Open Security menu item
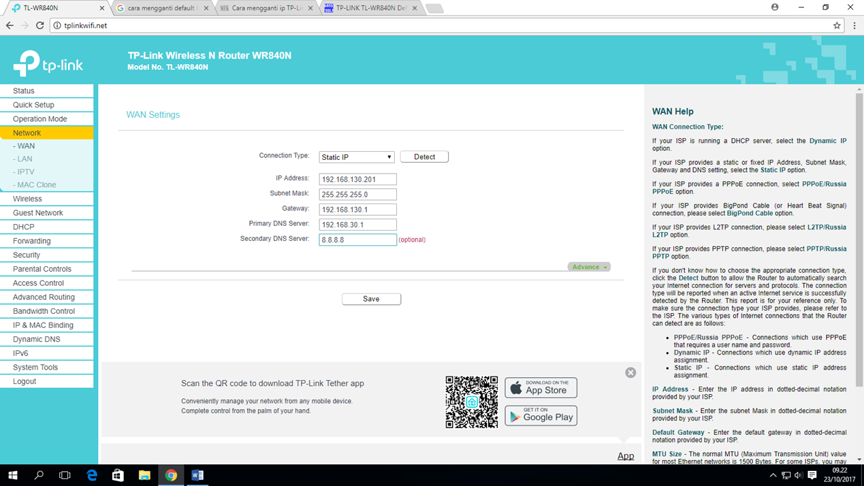864x486 pixels. (x=46, y=255)
